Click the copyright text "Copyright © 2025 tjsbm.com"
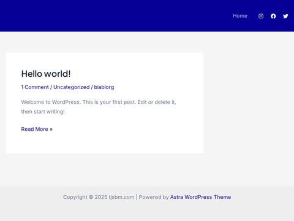The image size is (294, 221). (99, 197)
